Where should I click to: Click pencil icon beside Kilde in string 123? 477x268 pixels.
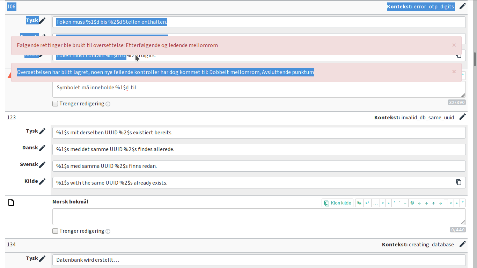(42, 181)
